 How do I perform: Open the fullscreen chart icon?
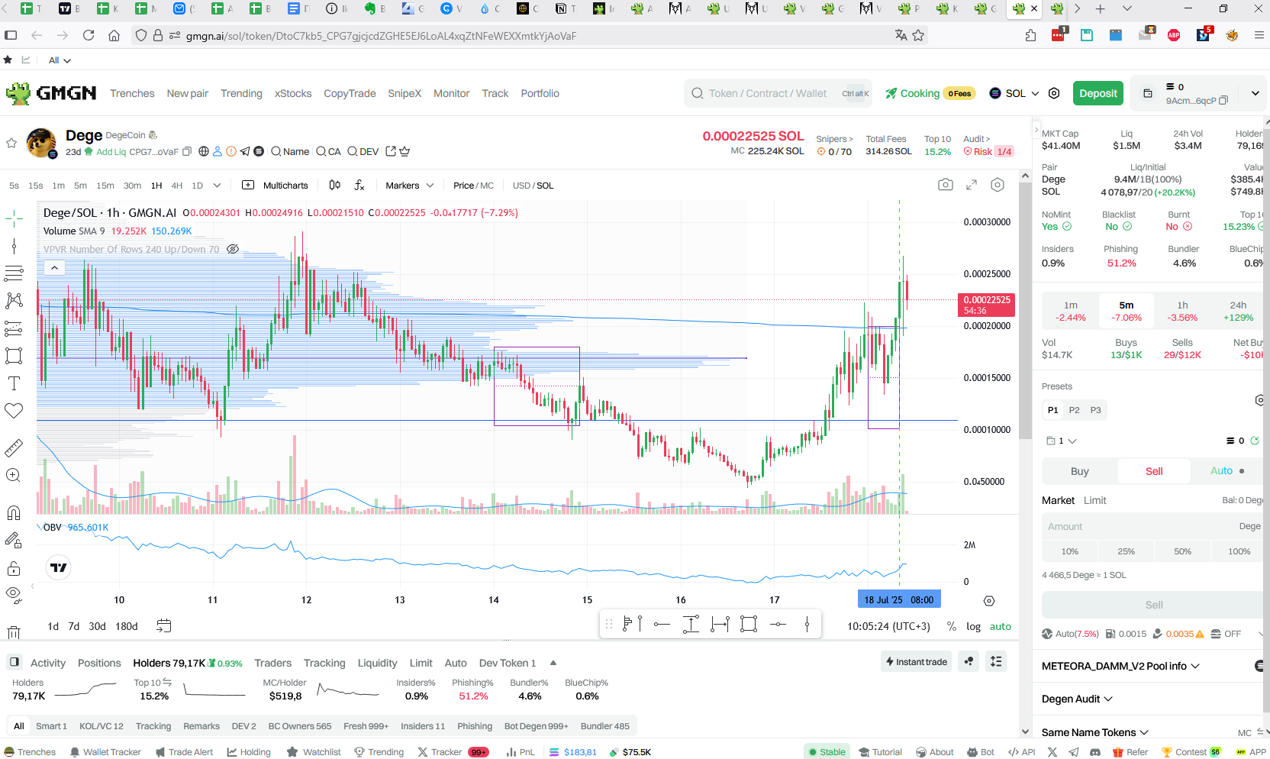(x=972, y=185)
